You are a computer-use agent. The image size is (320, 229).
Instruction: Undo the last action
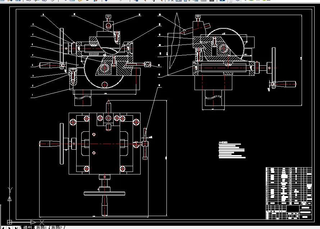[106, 1]
